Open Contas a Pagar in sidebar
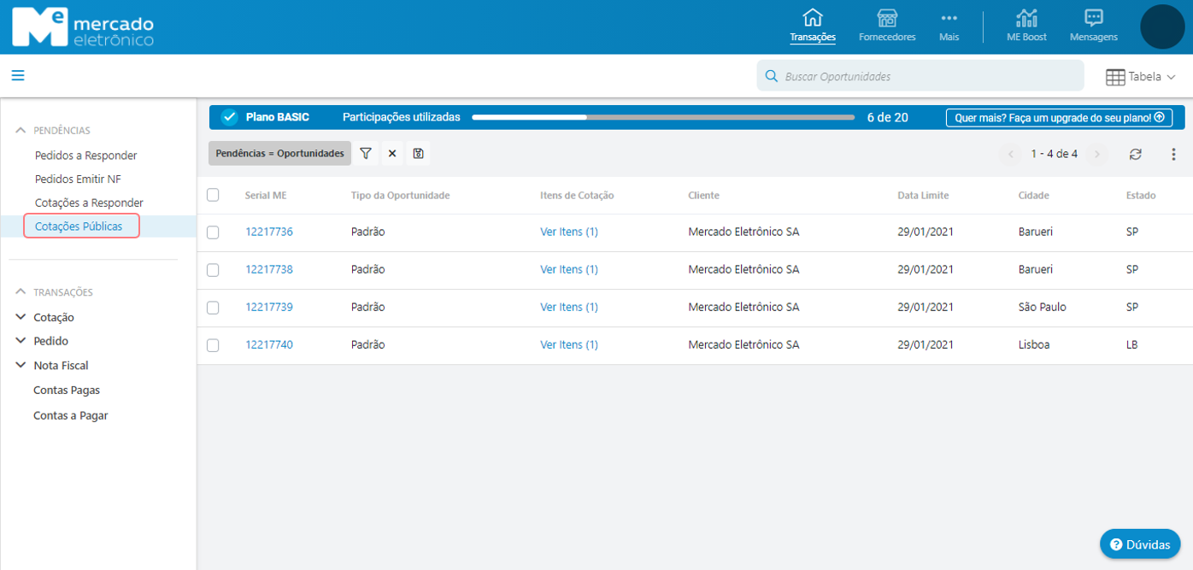The width and height of the screenshot is (1193, 570). coord(70,415)
